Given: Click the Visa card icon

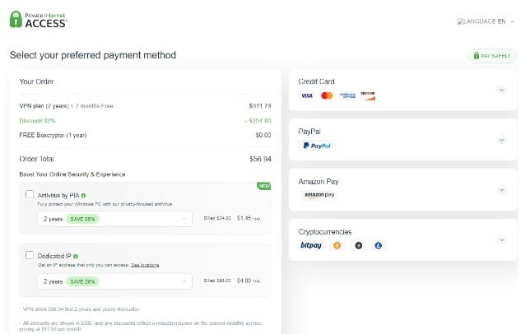Looking at the screenshot, I should click(306, 96).
